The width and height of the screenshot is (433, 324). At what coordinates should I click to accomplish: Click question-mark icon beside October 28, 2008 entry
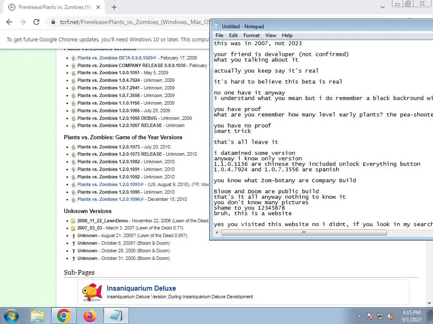click(74, 251)
